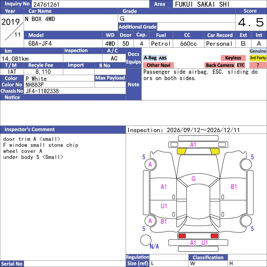
Task: Click the Additional Grade header
Action: pyautogui.click(x=138, y=27)
